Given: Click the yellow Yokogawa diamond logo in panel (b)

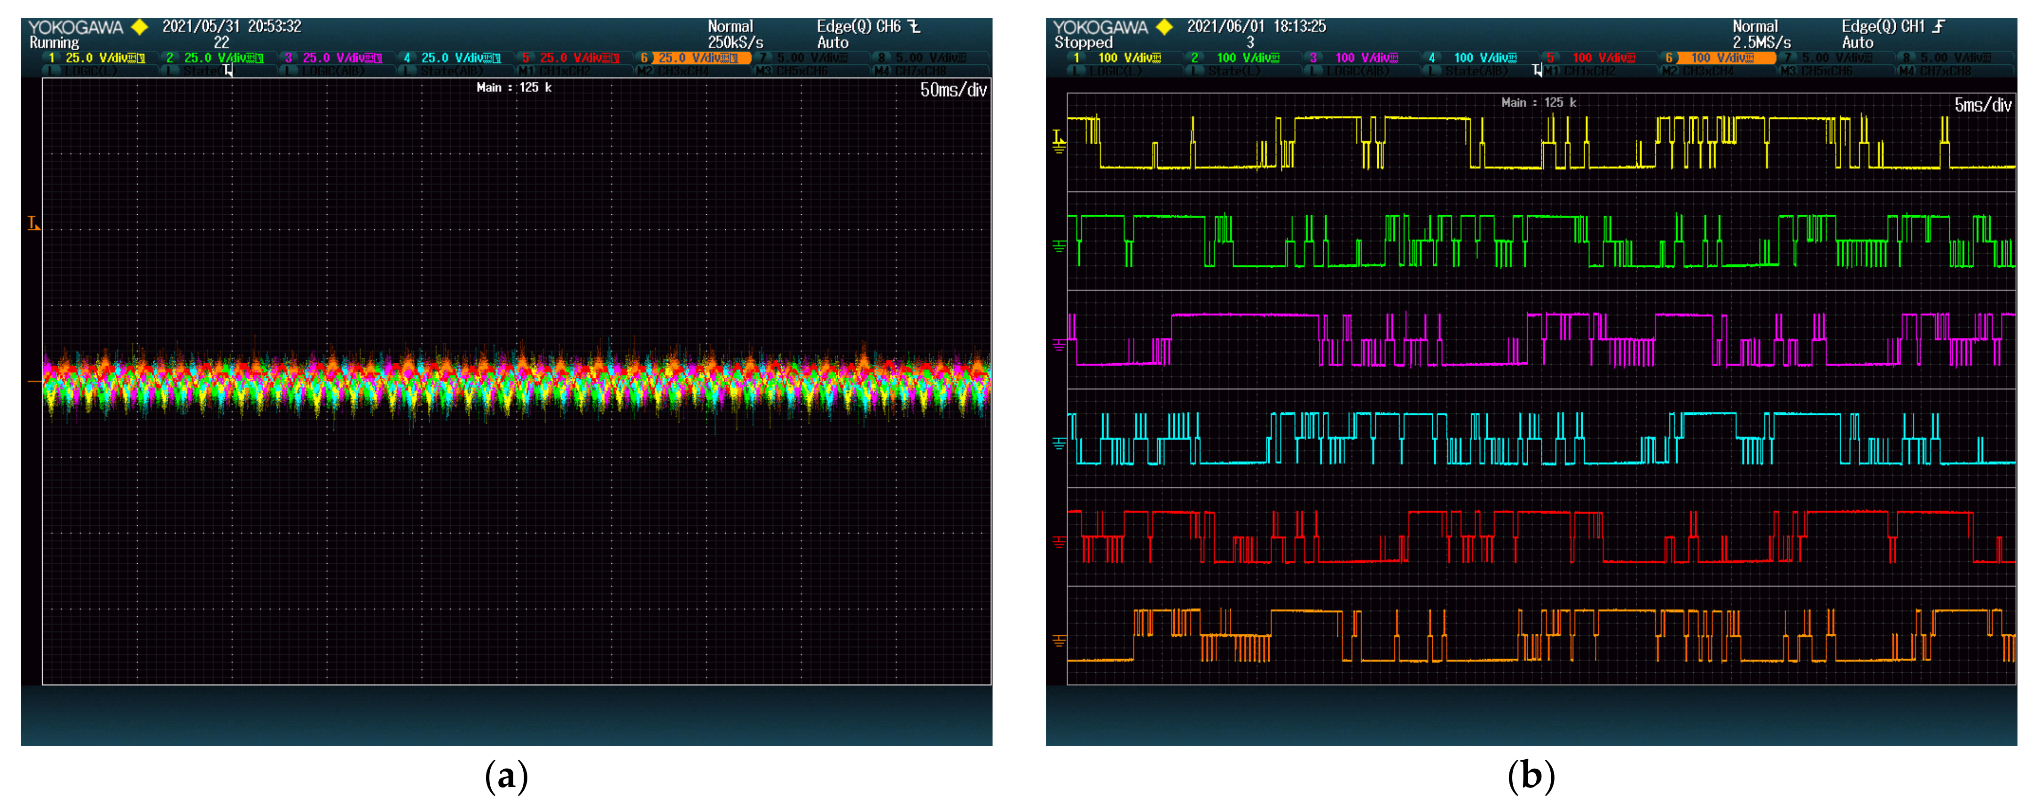Looking at the screenshot, I should point(1164,27).
